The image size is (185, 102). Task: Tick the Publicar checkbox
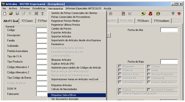120,90
